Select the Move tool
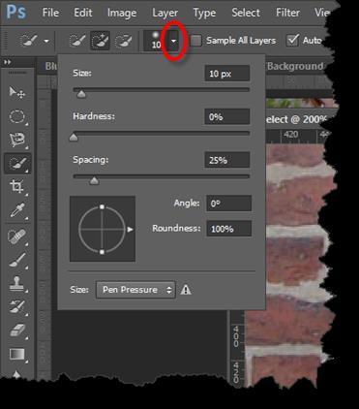The height and width of the screenshot is (409, 359). click(16, 92)
